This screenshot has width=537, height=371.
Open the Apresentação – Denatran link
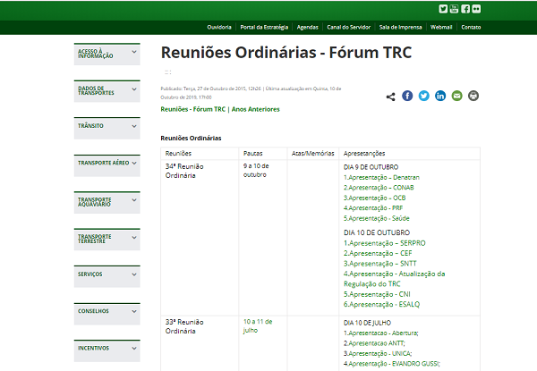[x=373, y=177]
